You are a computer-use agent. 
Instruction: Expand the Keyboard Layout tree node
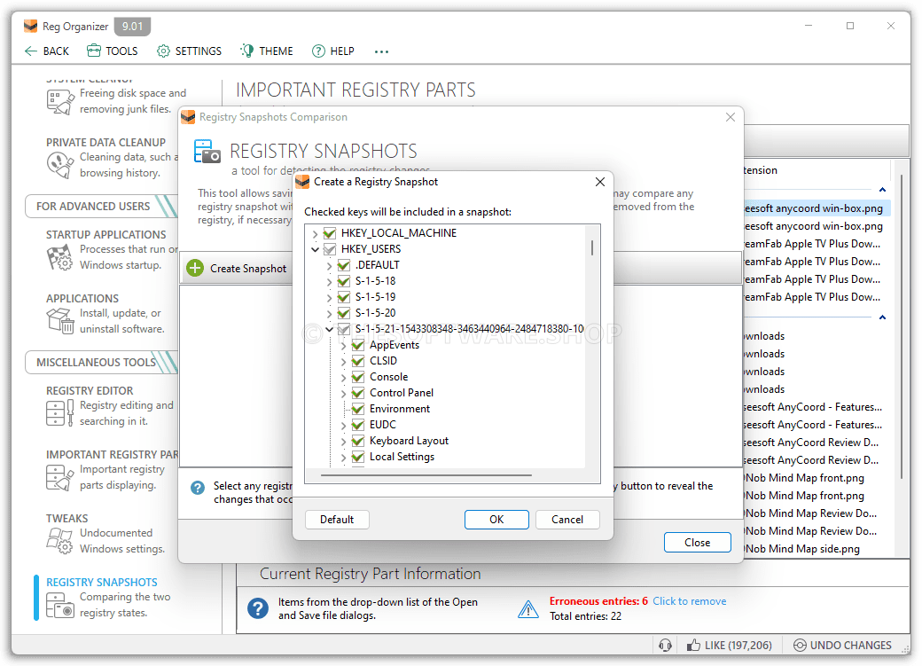pyautogui.click(x=343, y=441)
